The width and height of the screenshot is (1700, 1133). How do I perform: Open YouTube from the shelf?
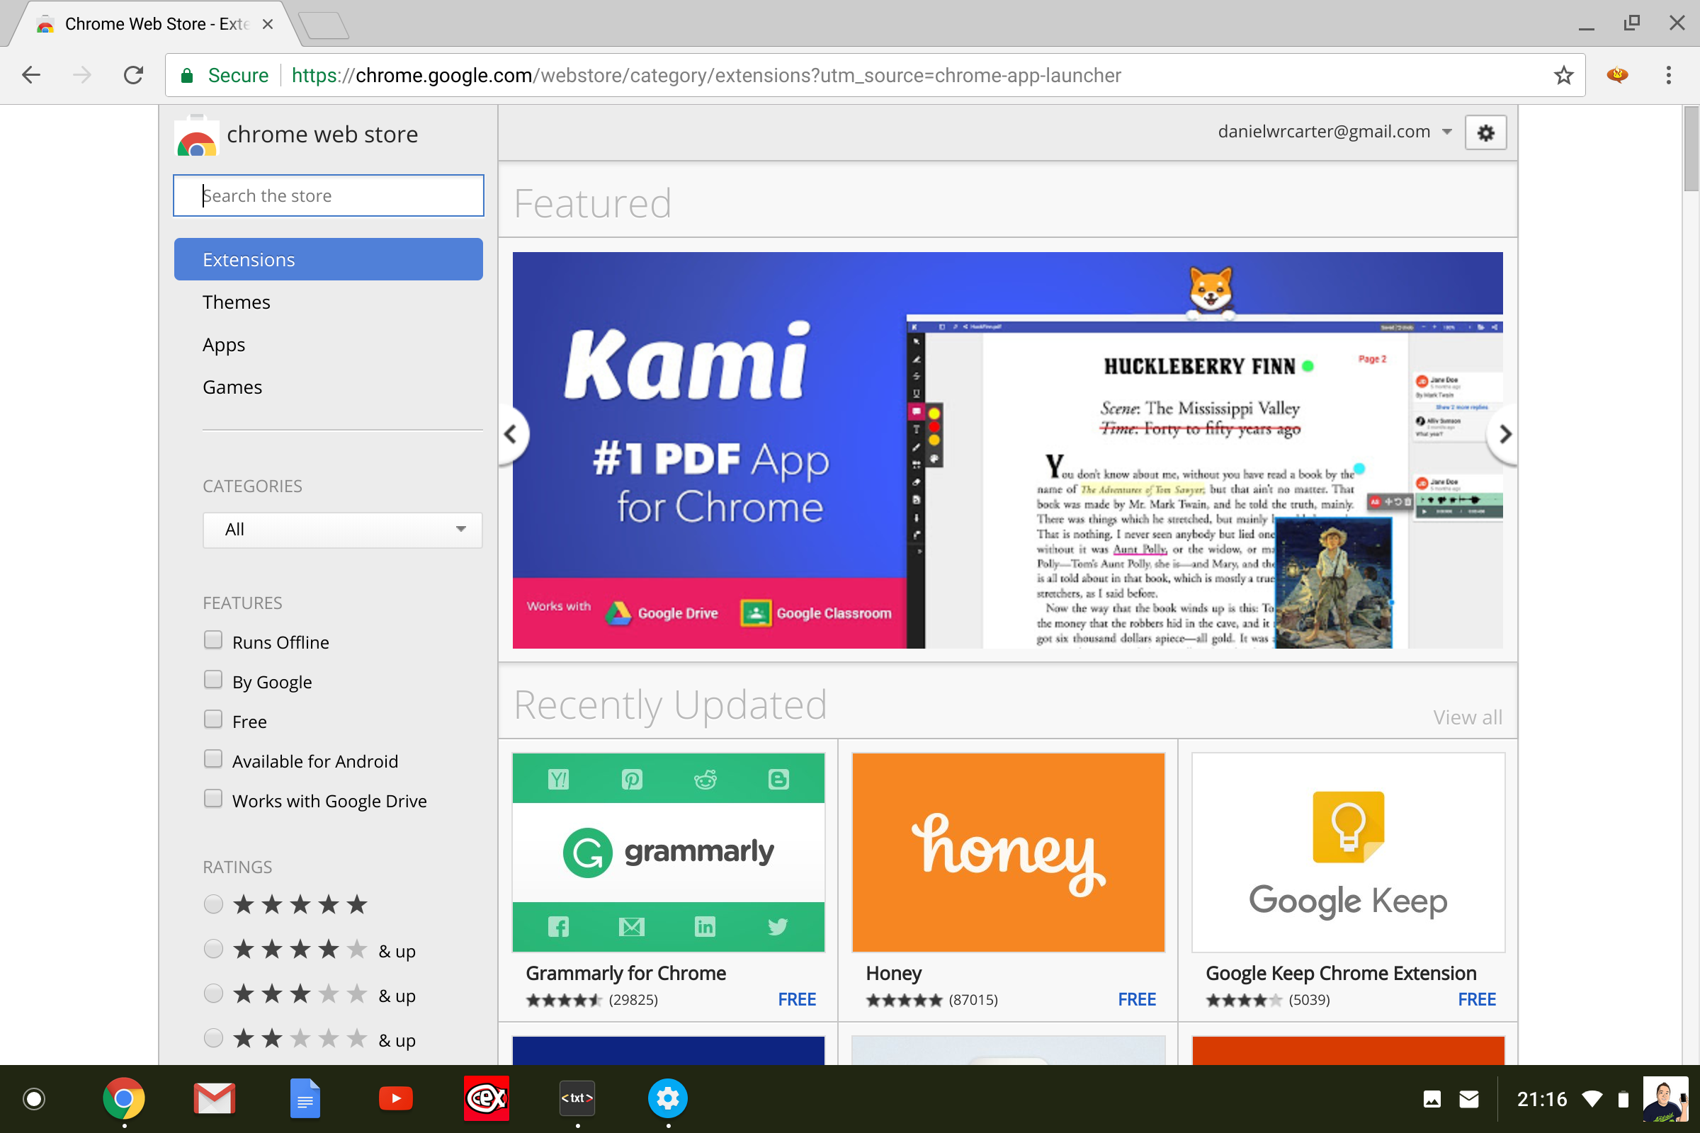(x=396, y=1099)
